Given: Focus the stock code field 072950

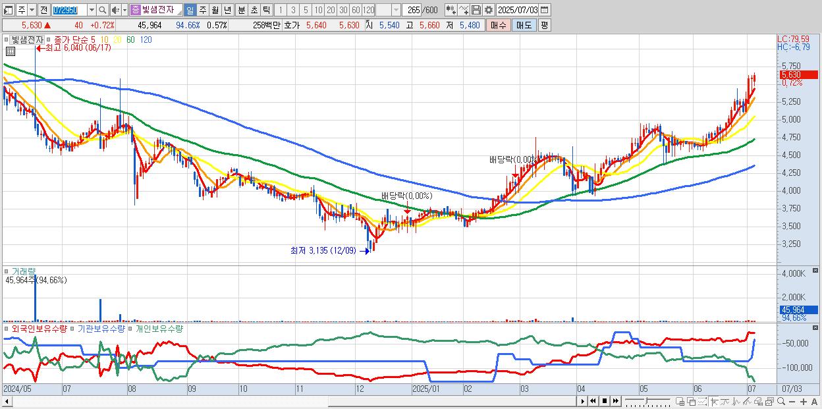Looking at the screenshot, I should coord(69,10).
